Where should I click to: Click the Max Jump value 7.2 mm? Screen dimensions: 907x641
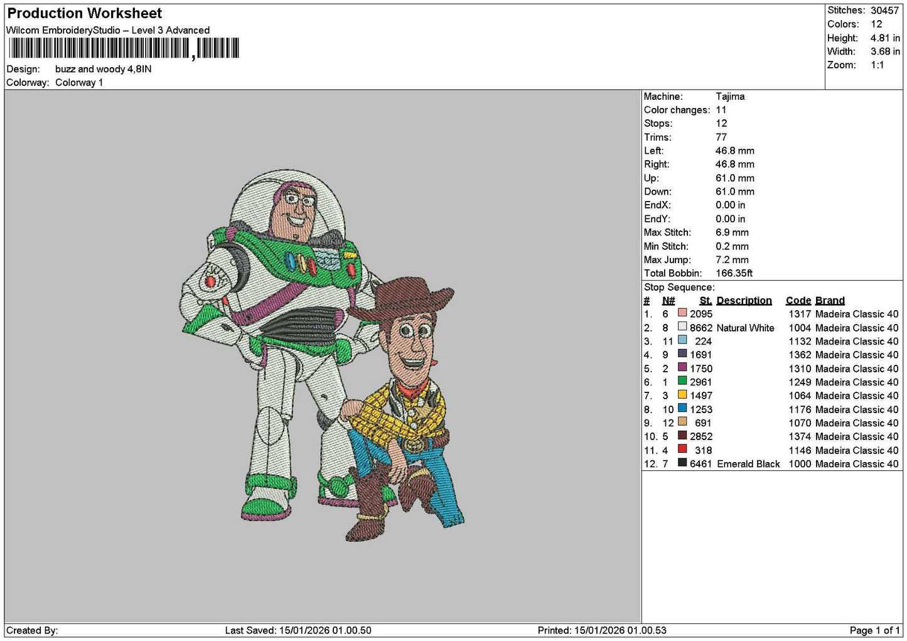[732, 259]
